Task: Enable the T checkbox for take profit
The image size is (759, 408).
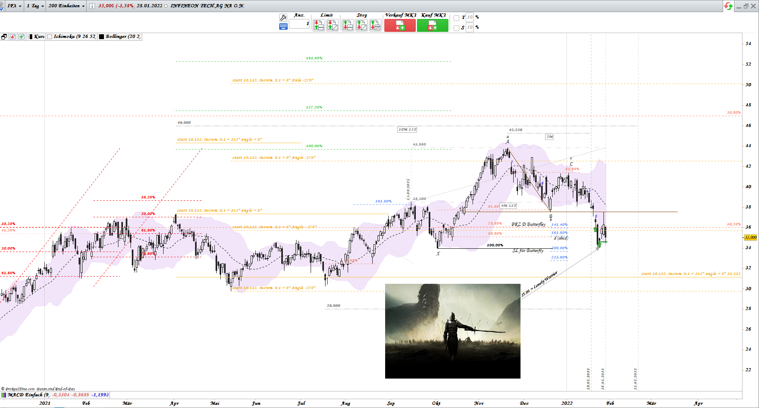Action: coord(456,18)
